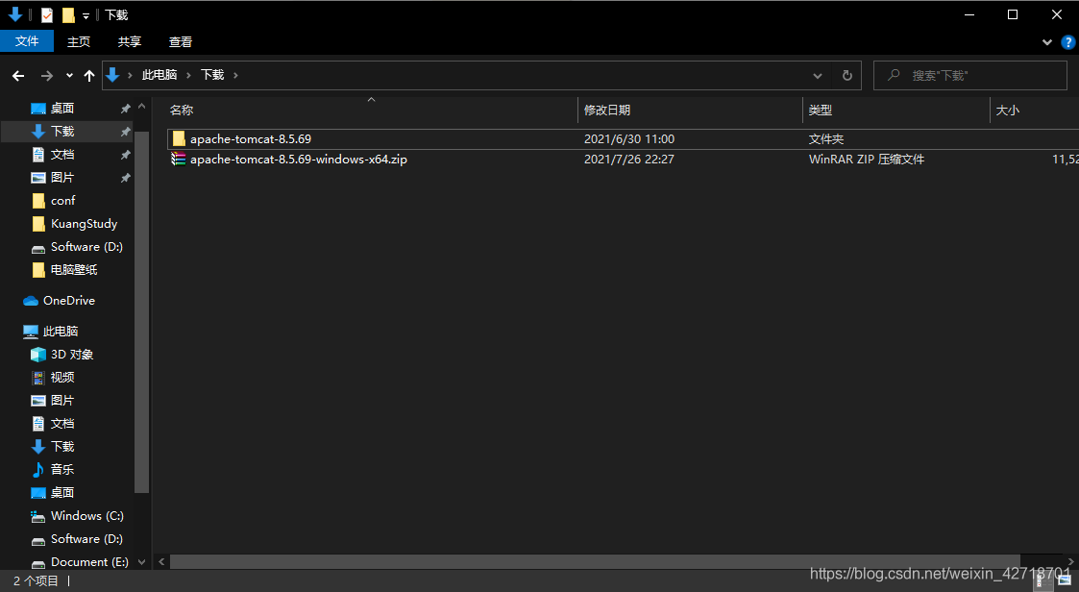This screenshot has height=592, width=1079.
Task: Open pinned 桌面 in Quick access
Action: pyautogui.click(x=61, y=108)
